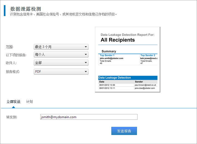Viewport: 197px width, 144px height.
Task: Click the blue triangle marker under 立即发送
Action: [x=13, y=107]
